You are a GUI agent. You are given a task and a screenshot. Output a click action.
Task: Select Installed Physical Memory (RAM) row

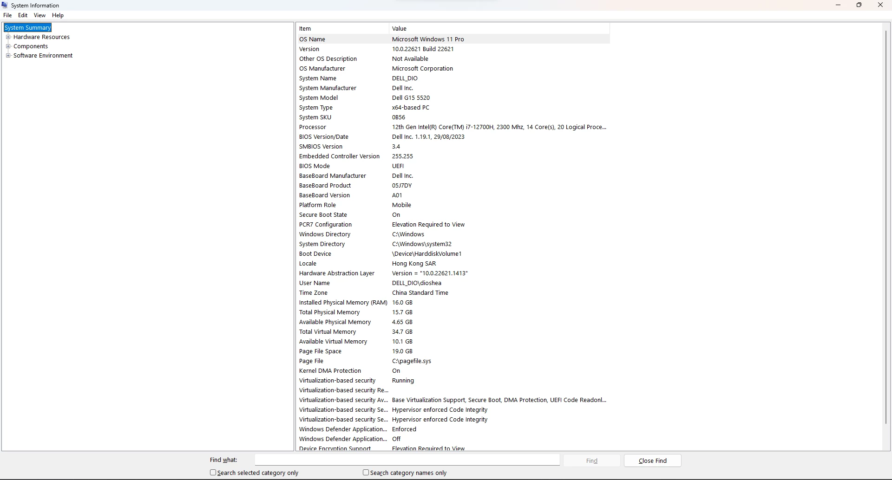pos(453,303)
